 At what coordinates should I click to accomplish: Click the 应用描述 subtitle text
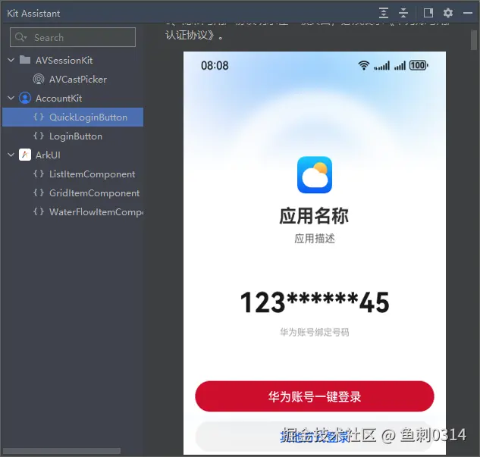[x=315, y=238]
